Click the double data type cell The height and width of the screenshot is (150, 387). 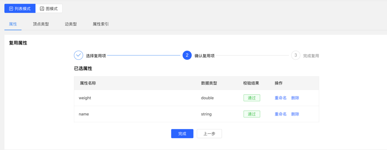(207, 98)
